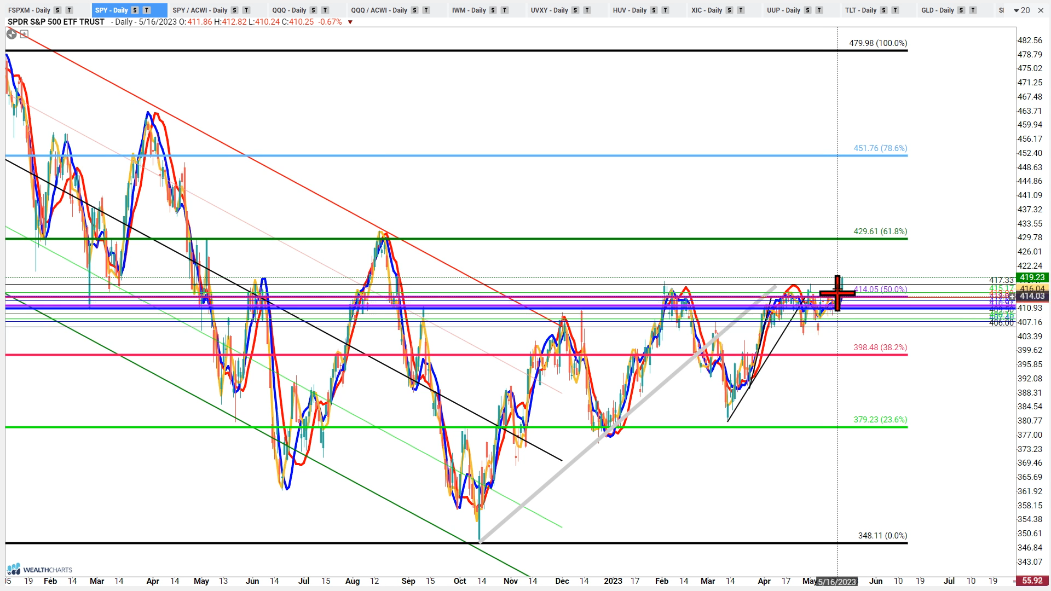Click the red crosshair marker on the chart

[x=838, y=294]
